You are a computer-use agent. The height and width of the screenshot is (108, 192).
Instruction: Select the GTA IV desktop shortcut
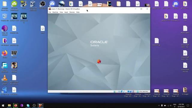pos(14,54)
